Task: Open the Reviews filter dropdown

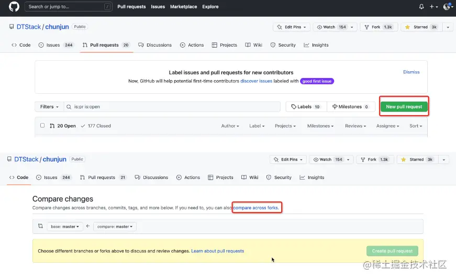Action: (x=355, y=126)
